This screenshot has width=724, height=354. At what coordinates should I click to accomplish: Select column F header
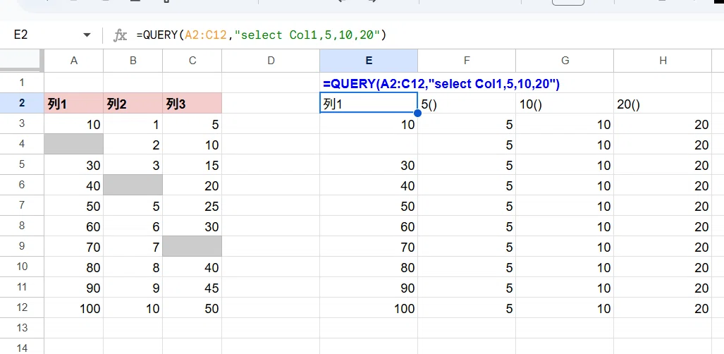(467, 61)
